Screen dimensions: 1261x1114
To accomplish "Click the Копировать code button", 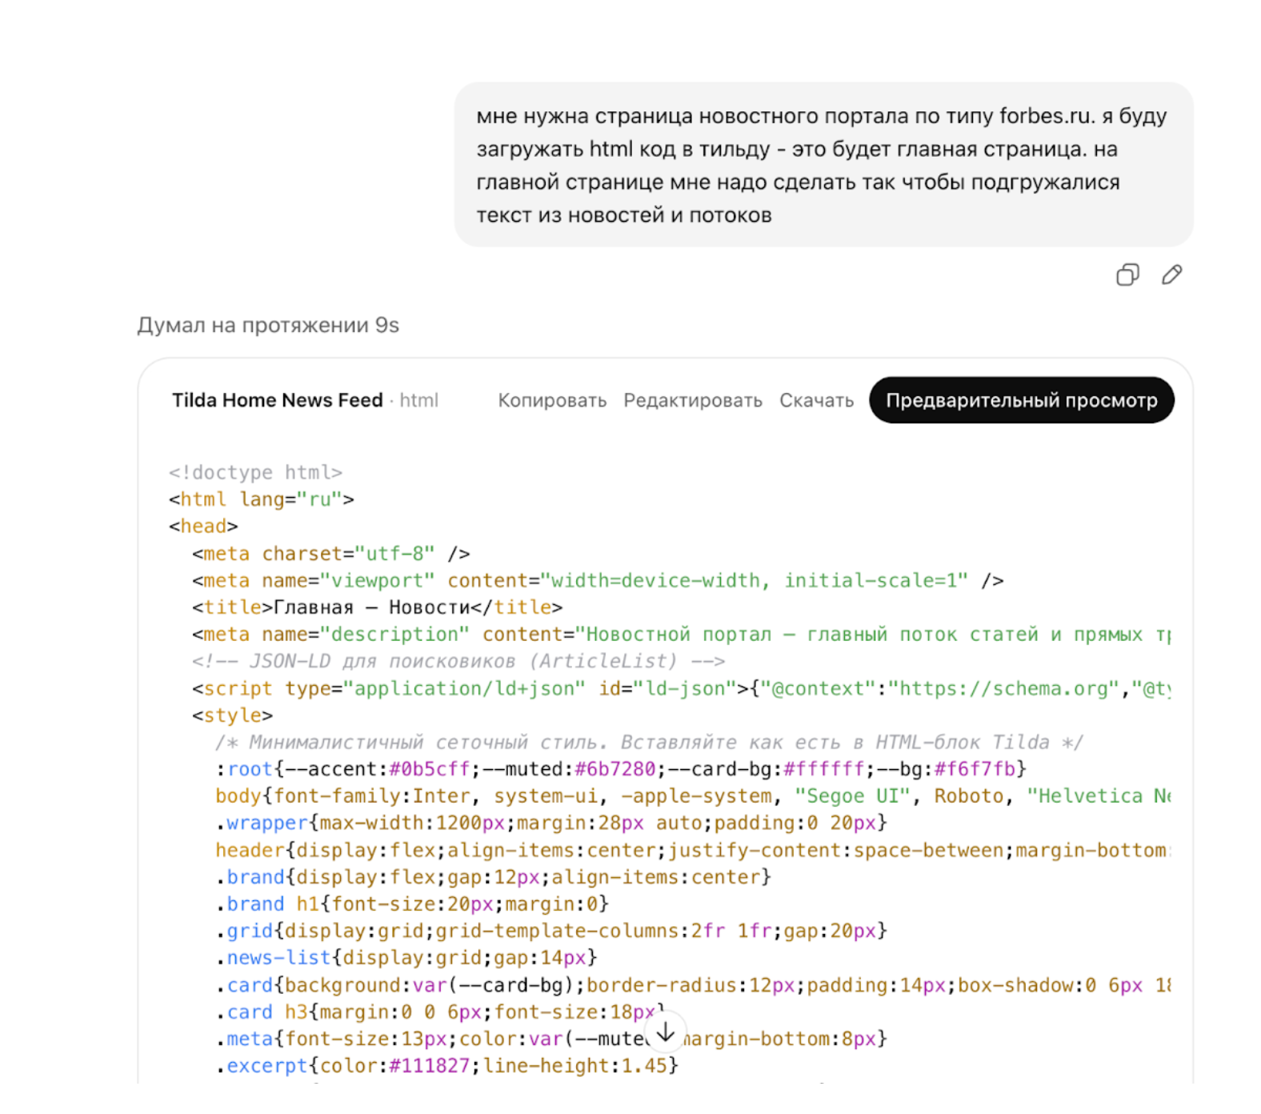I will click(552, 400).
